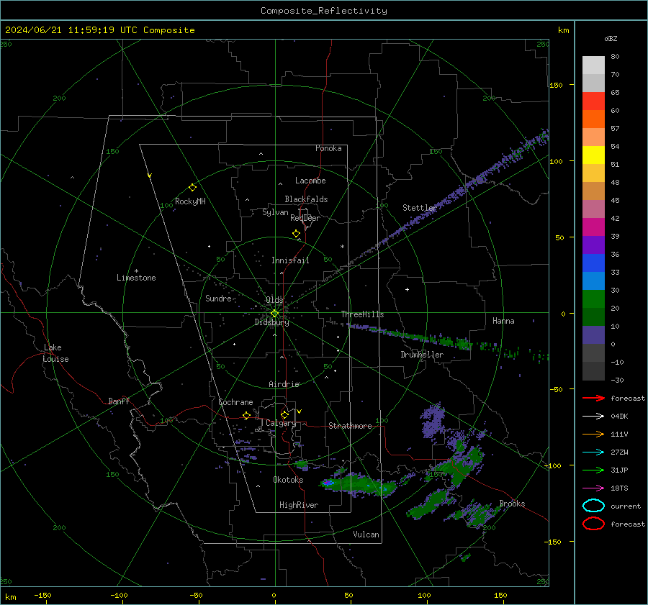
Task: Select the slate-blue 10 dBZ color swatch
Action: click(593, 335)
